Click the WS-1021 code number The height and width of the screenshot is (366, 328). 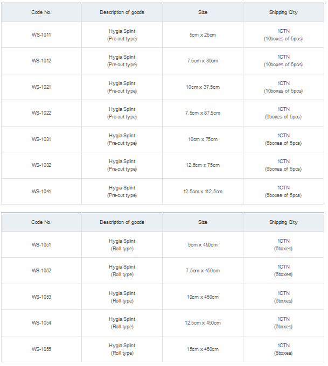[x=41, y=87]
